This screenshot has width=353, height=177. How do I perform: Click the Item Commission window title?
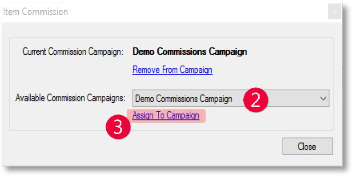click(x=36, y=12)
